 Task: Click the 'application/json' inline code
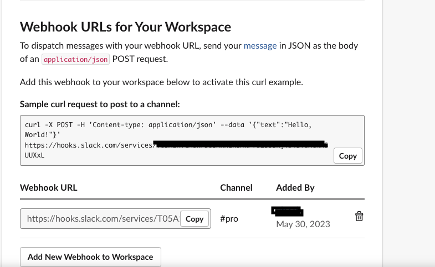[76, 59]
